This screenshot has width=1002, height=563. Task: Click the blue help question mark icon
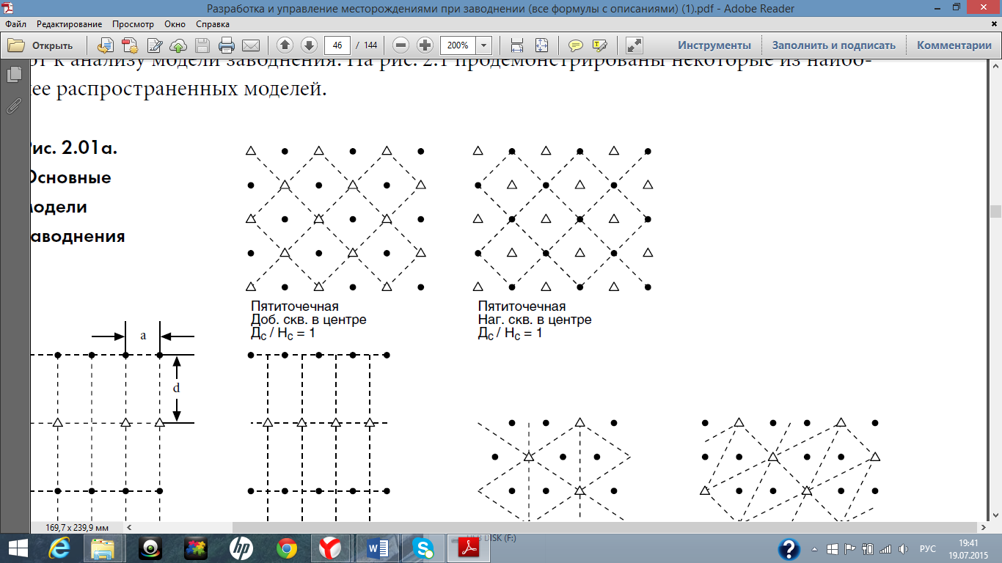pyautogui.click(x=789, y=548)
